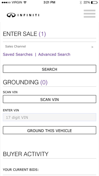This screenshot has height=176, width=99.
Task: Click the SCAN VIN button
Action: 49,99
